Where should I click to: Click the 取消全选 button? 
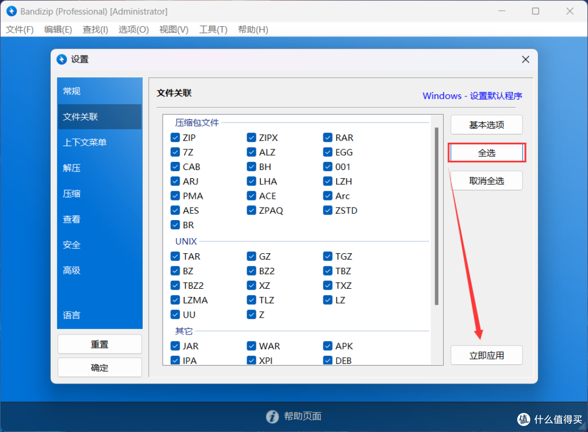pyautogui.click(x=486, y=181)
